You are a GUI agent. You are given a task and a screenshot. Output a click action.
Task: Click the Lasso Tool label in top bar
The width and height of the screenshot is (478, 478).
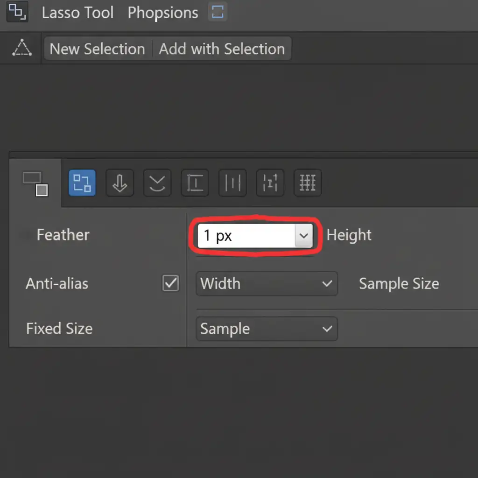click(x=77, y=13)
